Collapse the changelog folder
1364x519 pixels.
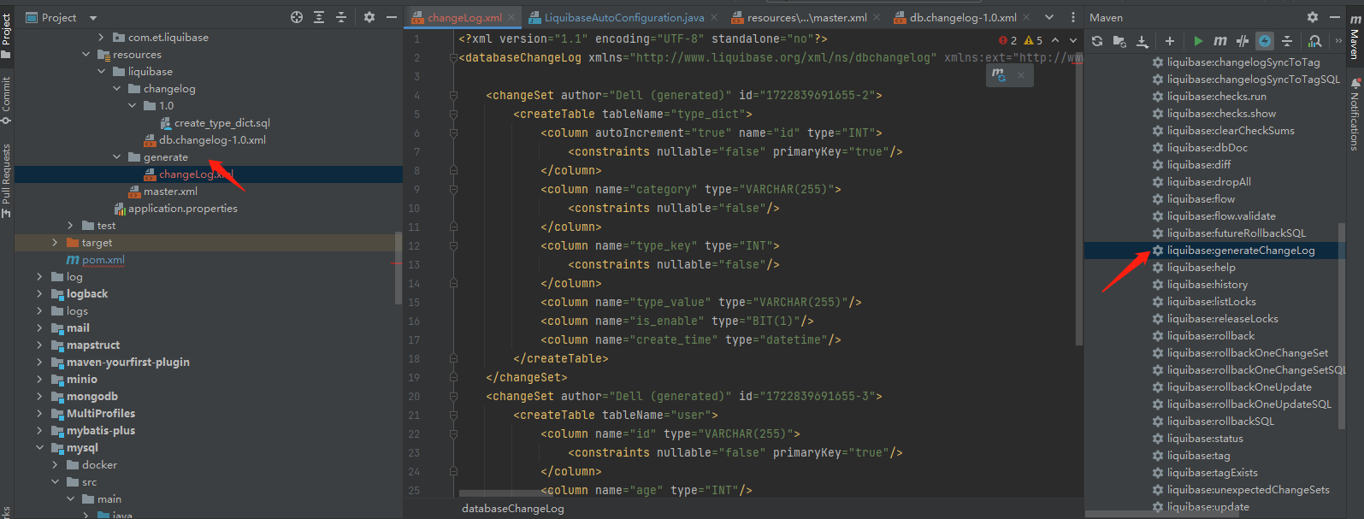(x=116, y=89)
